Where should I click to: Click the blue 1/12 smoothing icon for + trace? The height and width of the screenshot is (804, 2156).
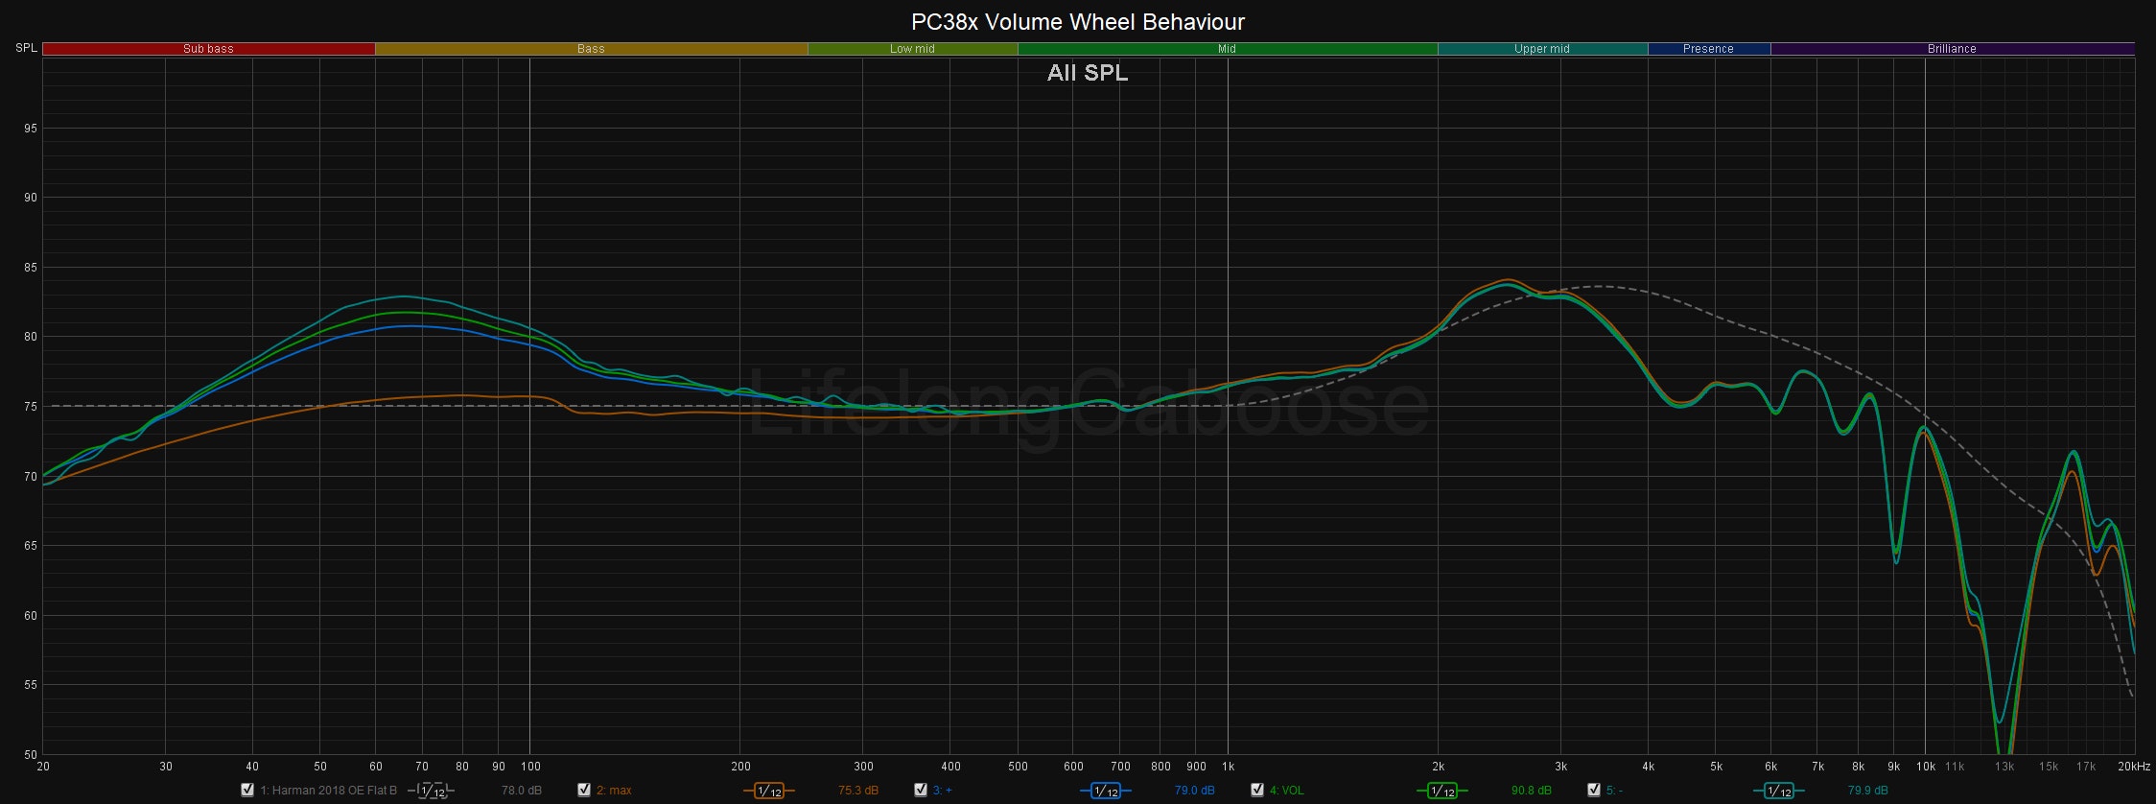[1105, 791]
